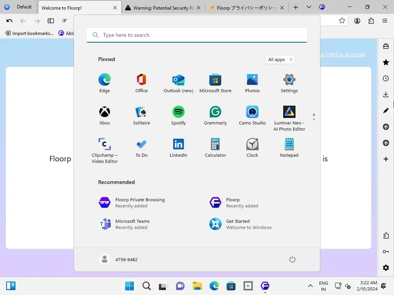The height and width of the screenshot is (295, 394).
Task: Open the passwords key icon in sidebar
Action: point(386,252)
